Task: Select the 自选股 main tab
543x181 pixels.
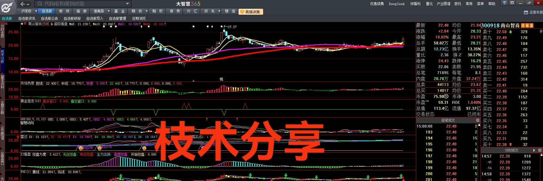Action: [47, 11]
